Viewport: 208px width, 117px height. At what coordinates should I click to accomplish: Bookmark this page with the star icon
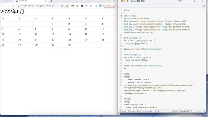pos(67,6)
